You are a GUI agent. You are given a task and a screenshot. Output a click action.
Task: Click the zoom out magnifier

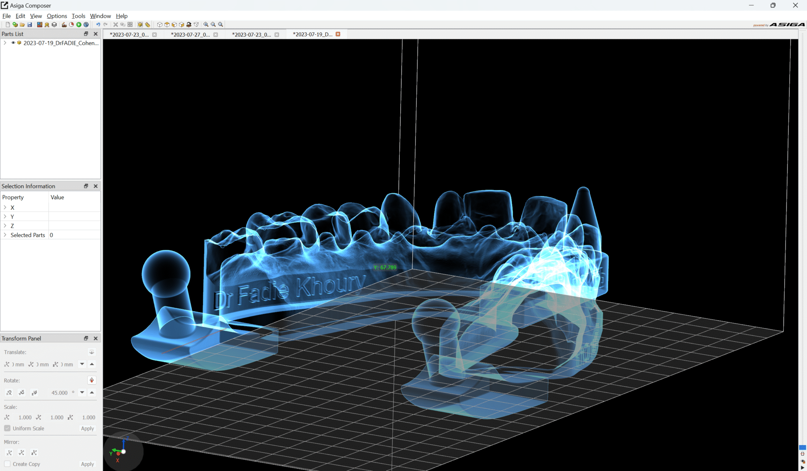[213, 24]
